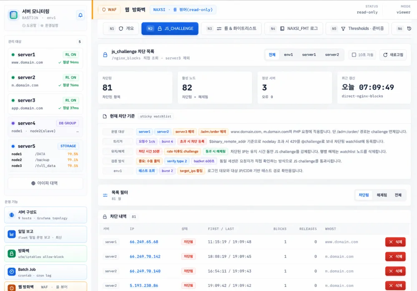
Task: Show 해제됨 entries in 목록 필터
Action: click(x=382, y=195)
